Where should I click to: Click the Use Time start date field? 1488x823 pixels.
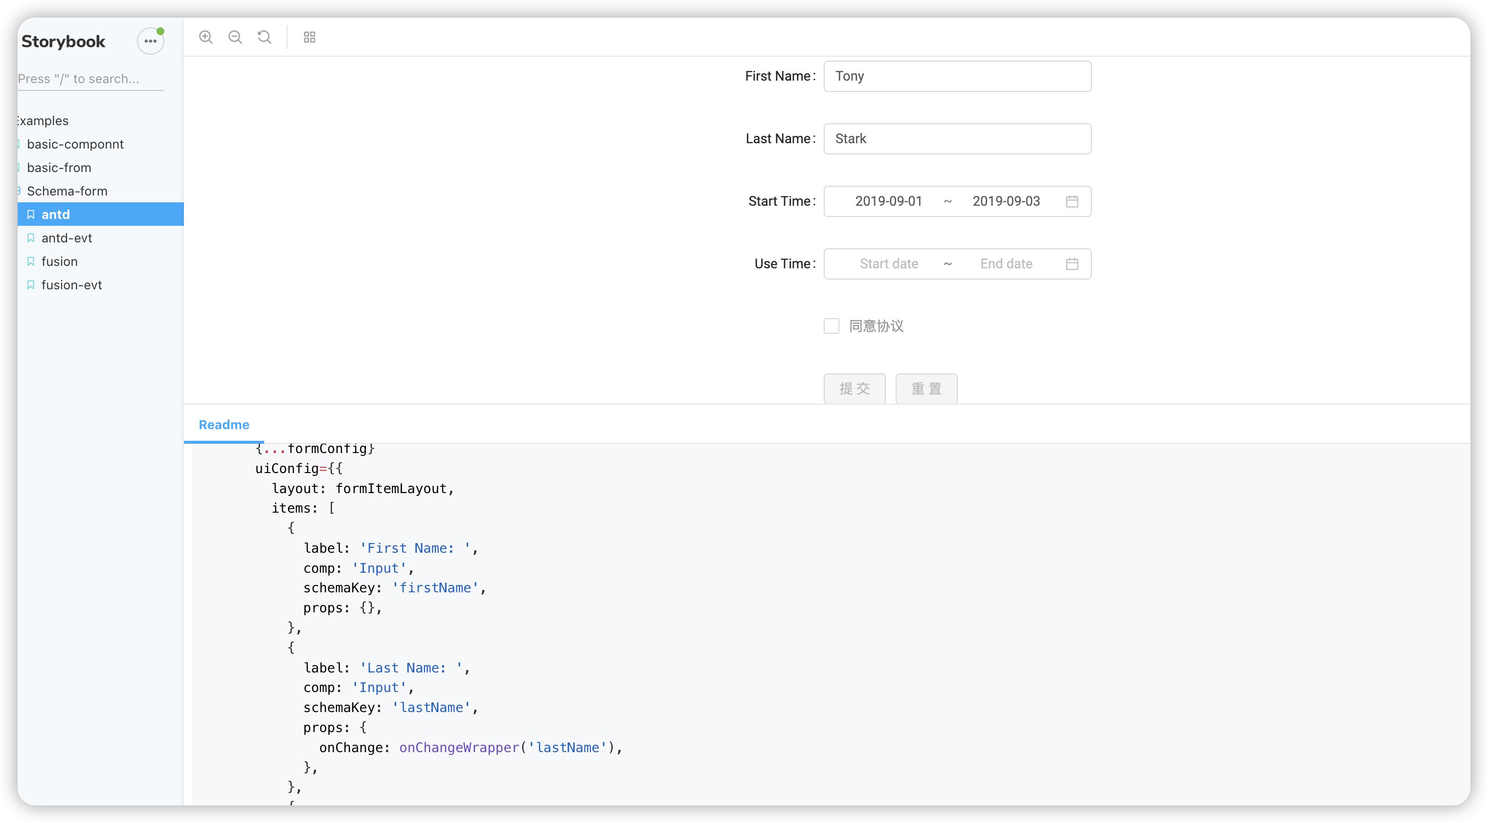coord(888,264)
